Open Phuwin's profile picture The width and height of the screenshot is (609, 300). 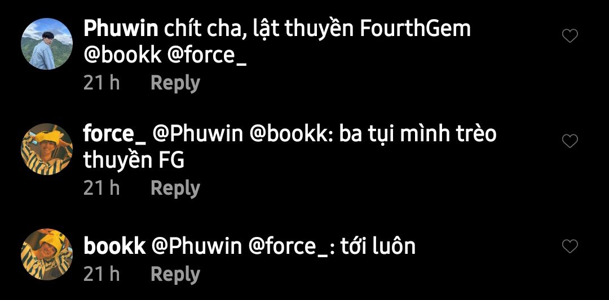click(x=47, y=44)
